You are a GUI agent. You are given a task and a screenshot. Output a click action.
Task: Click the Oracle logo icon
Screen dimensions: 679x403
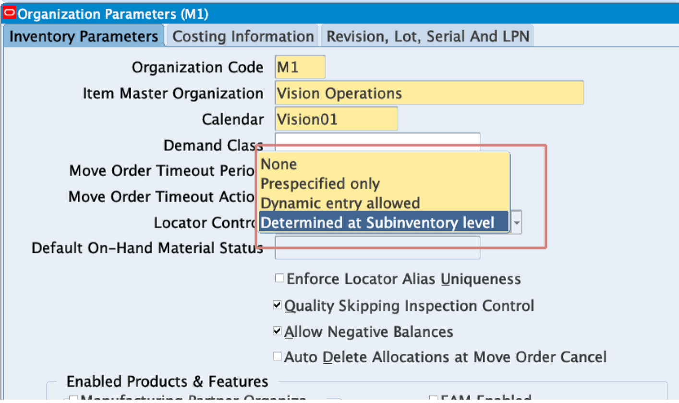pos(9,12)
